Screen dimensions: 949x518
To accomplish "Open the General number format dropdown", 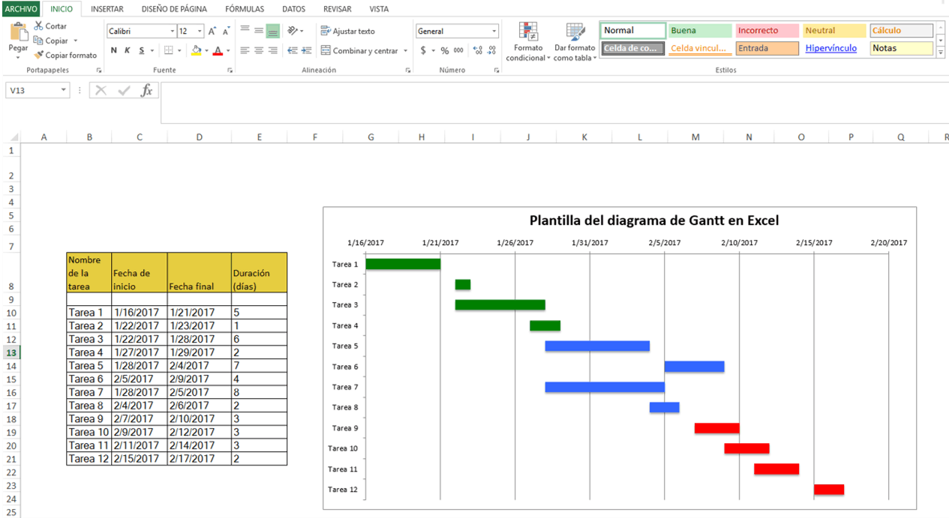I will 494,31.
